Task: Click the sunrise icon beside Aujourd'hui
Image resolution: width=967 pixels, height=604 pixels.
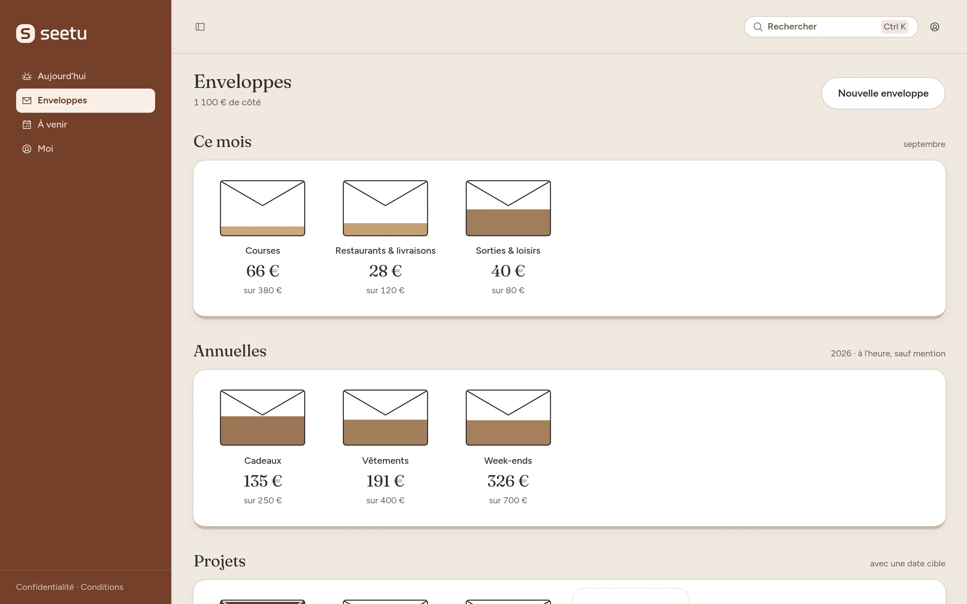Action: [x=27, y=76]
